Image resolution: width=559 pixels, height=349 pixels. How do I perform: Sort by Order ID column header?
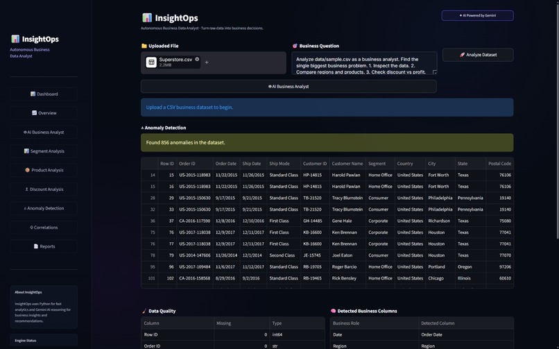pyautogui.click(x=194, y=164)
